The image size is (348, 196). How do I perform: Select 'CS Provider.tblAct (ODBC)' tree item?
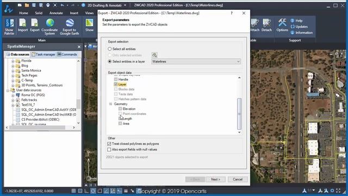click(40, 120)
